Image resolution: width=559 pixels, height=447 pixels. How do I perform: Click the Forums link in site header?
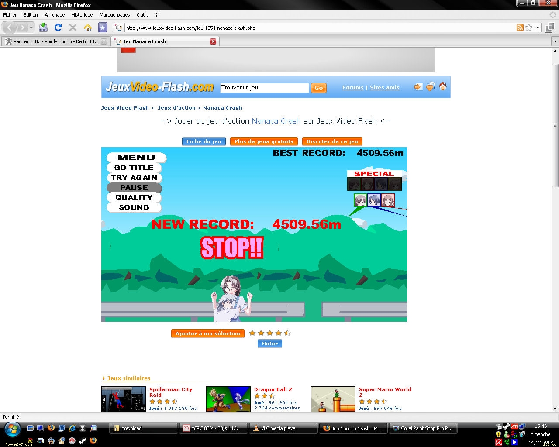[353, 87]
